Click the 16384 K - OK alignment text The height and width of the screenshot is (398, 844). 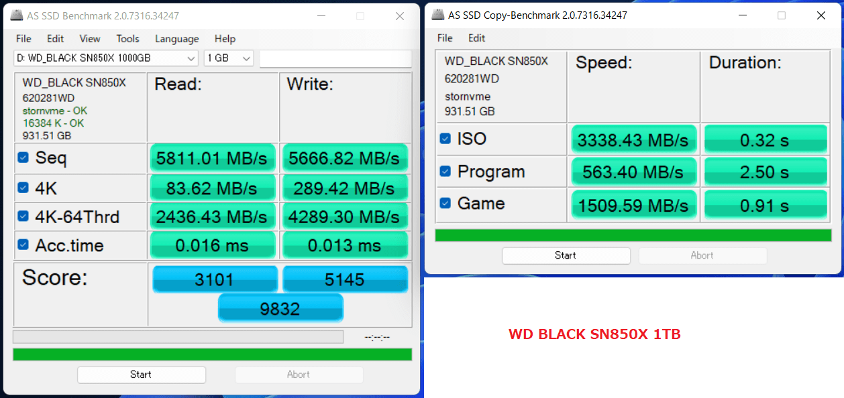tap(53, 123)
